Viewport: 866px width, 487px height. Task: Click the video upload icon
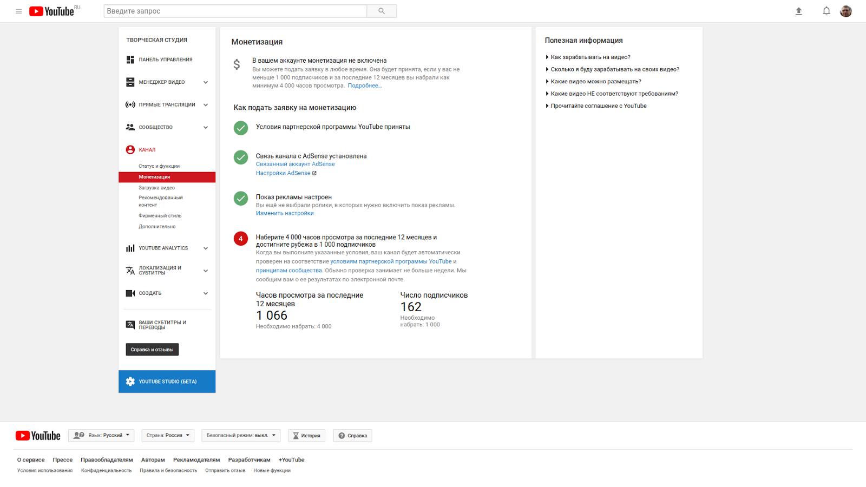point(799,11)
